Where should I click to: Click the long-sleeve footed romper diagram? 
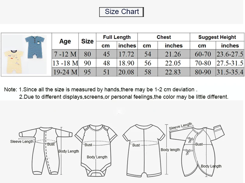tap(46, 151)
